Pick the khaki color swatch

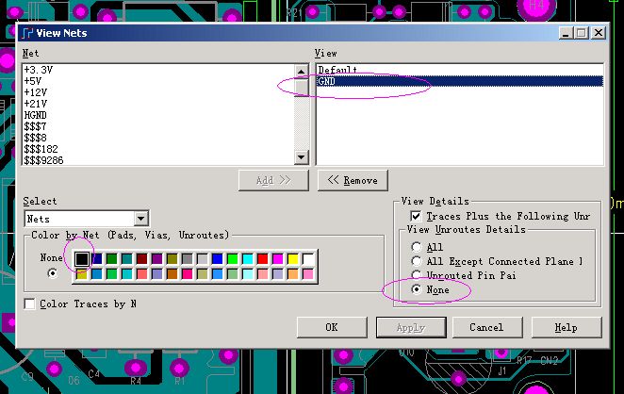(202, 273)
